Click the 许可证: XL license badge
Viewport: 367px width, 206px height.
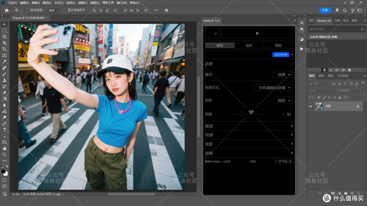pyautogui.click(x=284, y=161)
